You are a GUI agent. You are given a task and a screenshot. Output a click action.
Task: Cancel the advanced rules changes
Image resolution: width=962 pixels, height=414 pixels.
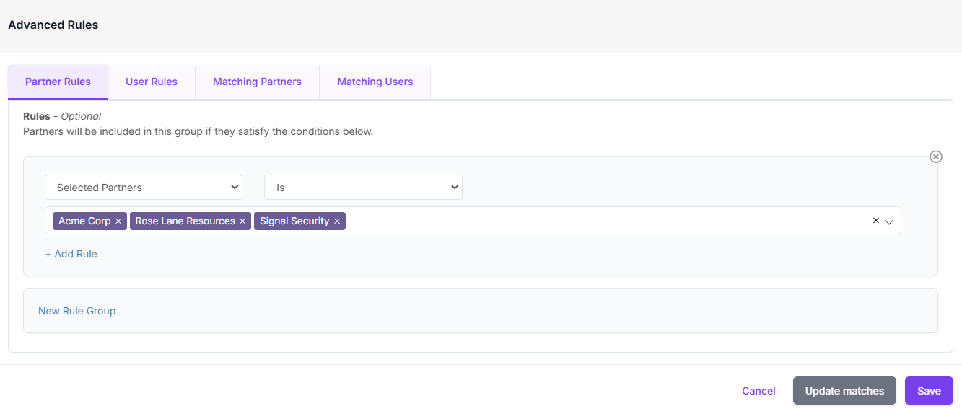pos(758,391)
